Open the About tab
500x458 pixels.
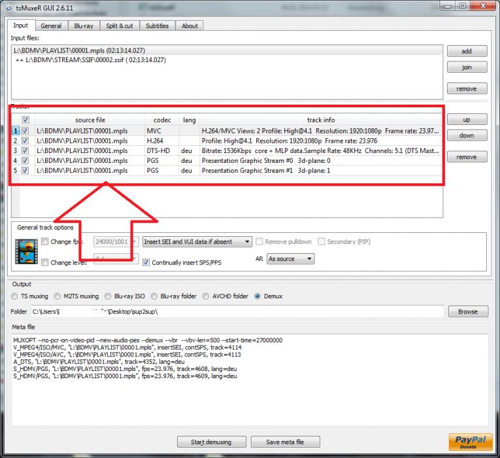point(190,26)
